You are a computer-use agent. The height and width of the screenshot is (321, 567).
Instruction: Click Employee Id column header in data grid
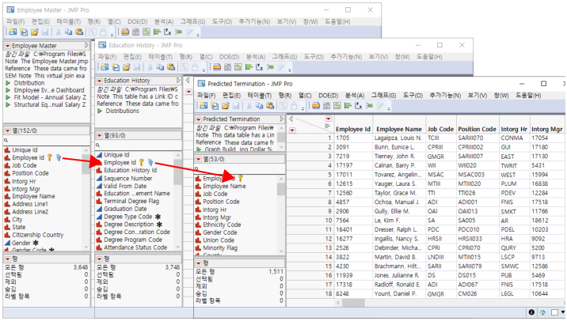coord(353,129)
